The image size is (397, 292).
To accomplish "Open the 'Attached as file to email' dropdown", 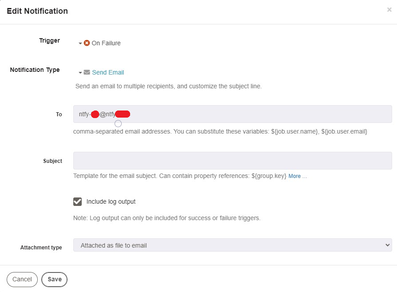I will coord(232,245).
